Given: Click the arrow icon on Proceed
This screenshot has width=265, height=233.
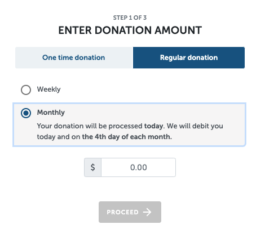Looking at the screenshot, I should [x=147, y=212].
